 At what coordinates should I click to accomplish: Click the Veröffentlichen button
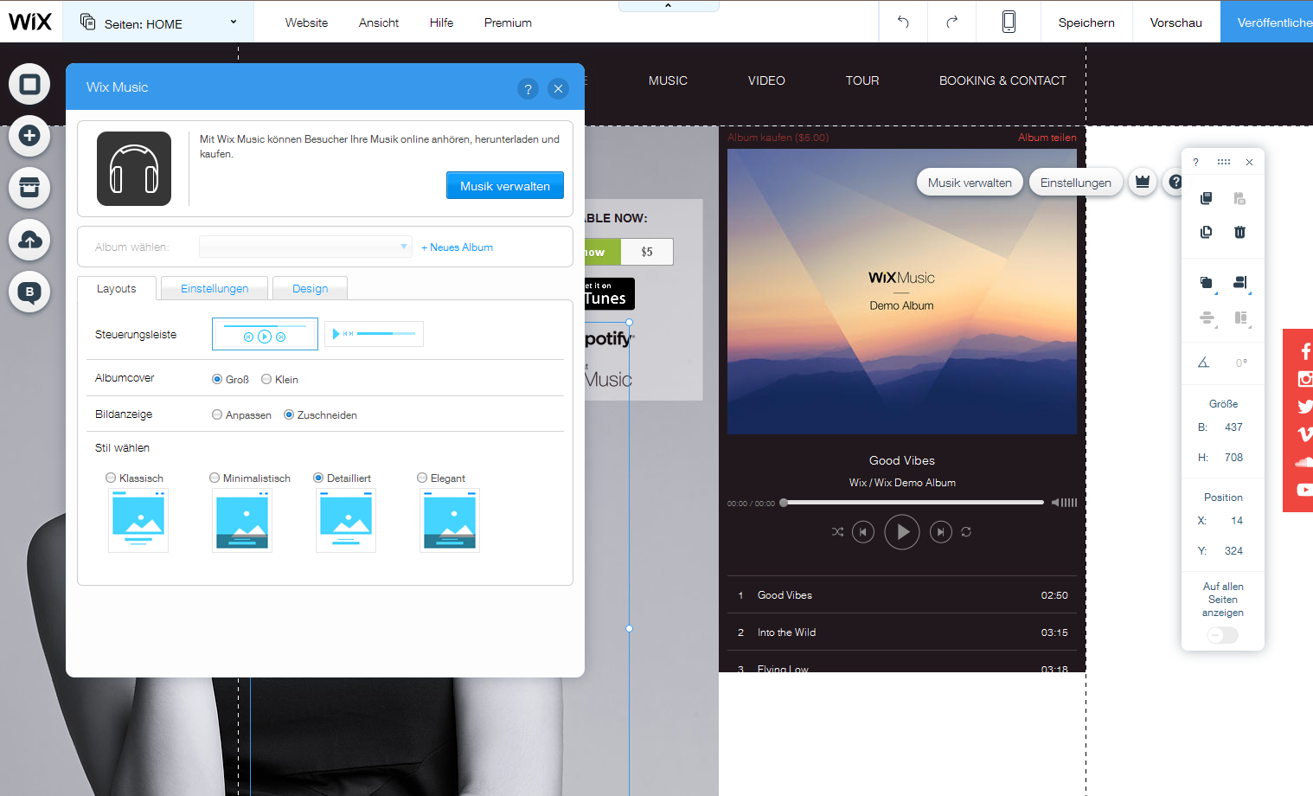(1267, 22)
